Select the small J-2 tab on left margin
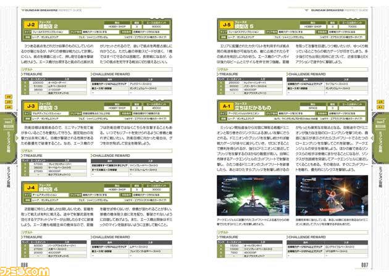 point(9,98)
